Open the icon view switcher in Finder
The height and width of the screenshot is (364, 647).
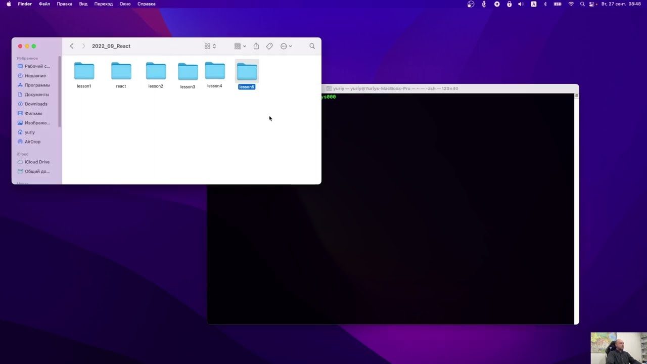point(210,46)
